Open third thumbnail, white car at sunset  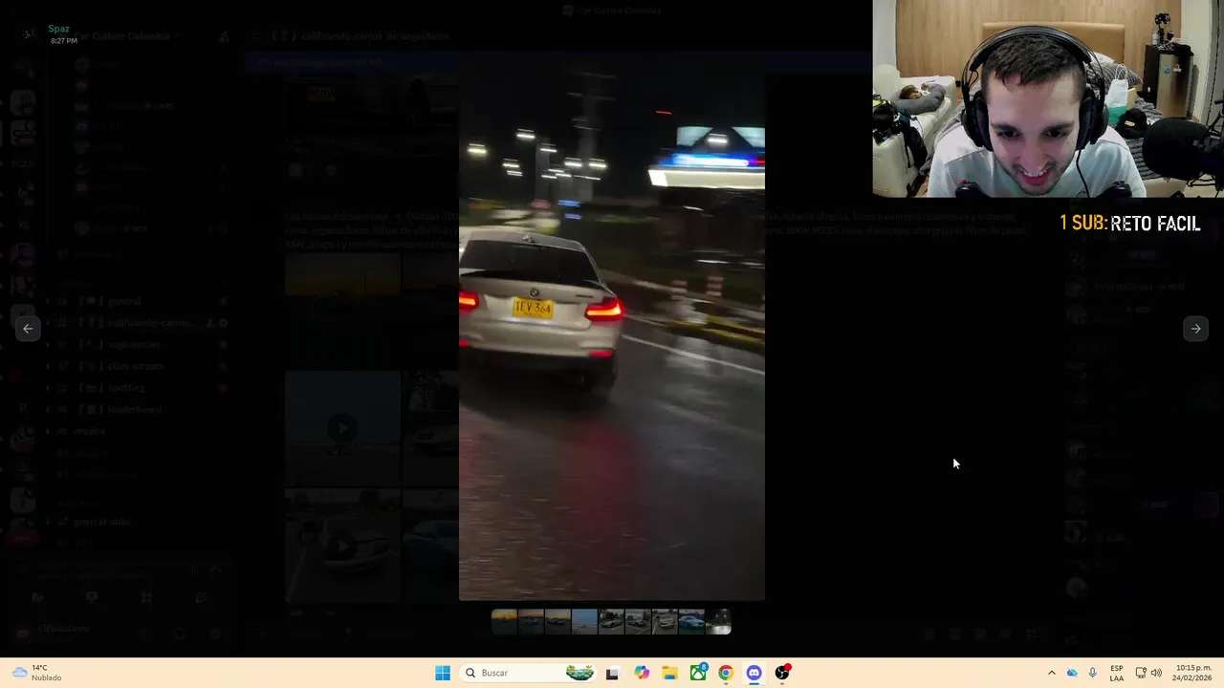pyautogui.click(x=557, y=622)
